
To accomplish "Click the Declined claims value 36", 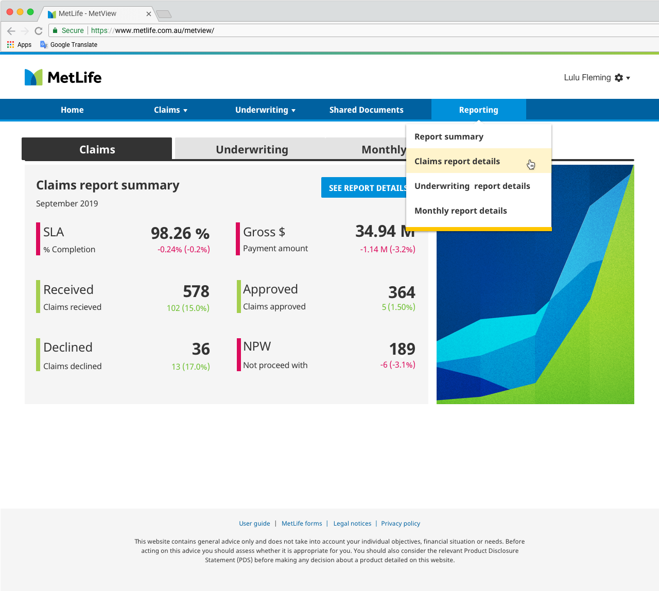I will [x=201, y=349].
